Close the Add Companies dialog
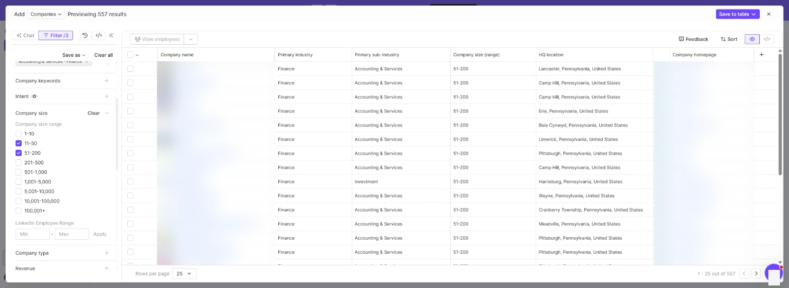Viewport: 789px width, 288px height. pyautogui.click(x=768, y=14)
